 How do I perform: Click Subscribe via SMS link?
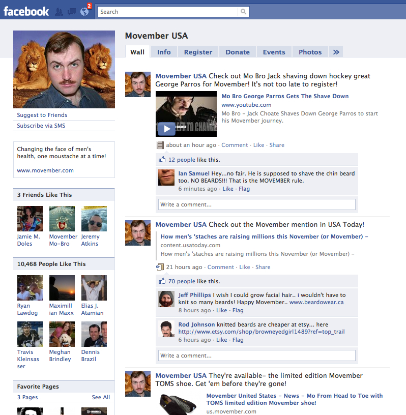[x=41, y=126]
